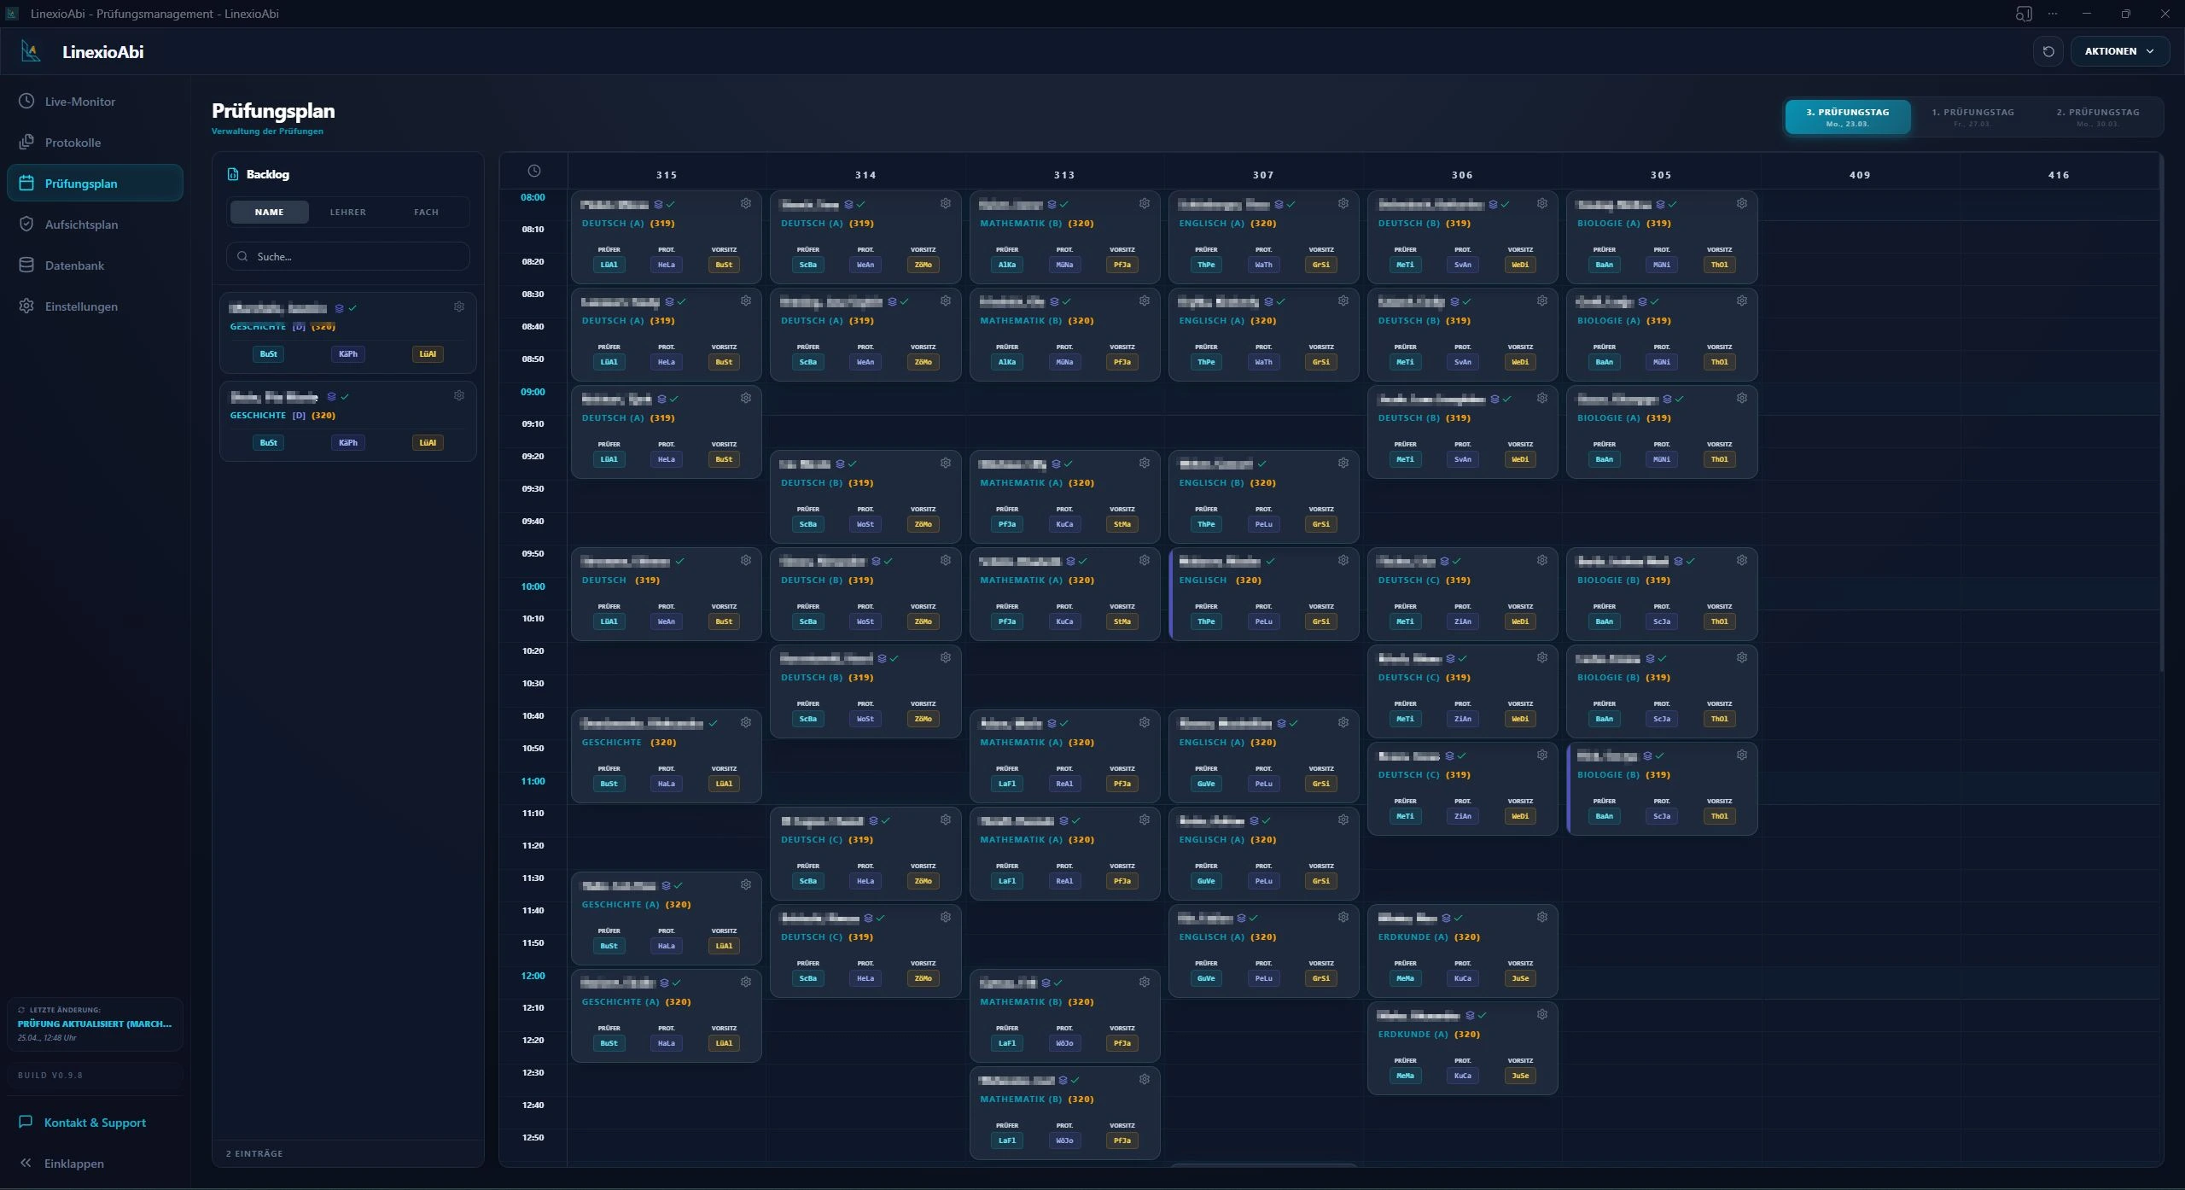This screenshot has width=2185, height=1190.
Task: Open Kontakt & Support
Action: click(x=95, y=1123)
